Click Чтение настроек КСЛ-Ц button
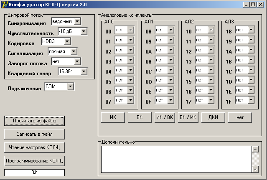 pyautogui.click(x=34, y=147)
